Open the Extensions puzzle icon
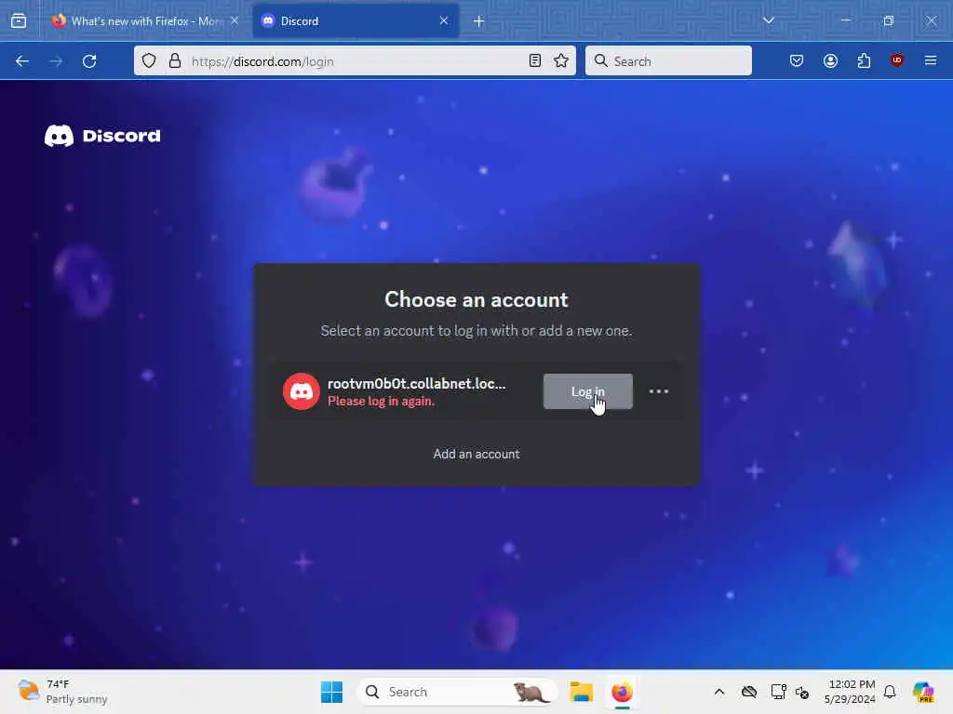 pyautogui.click(x=864, y=60)
